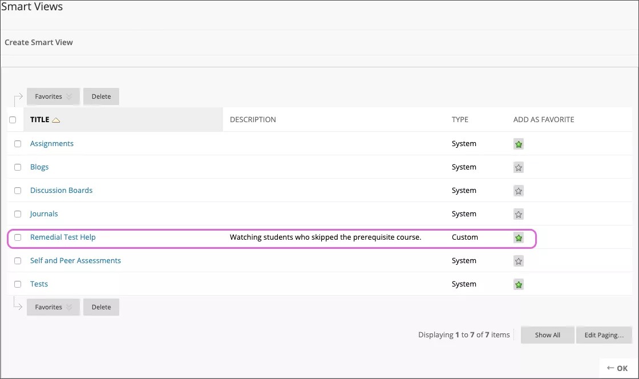639x379 pixels.
Task: Toggle favorite star for Remedial Test Help
Action: tap(518, 238)
